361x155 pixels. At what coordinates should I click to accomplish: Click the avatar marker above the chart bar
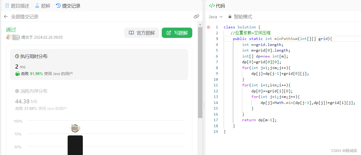(75, 128)
